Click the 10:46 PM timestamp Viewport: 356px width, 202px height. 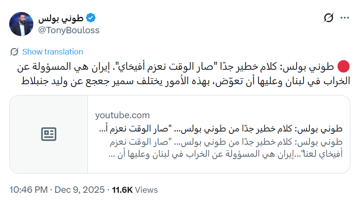click(x=28, y=190)
